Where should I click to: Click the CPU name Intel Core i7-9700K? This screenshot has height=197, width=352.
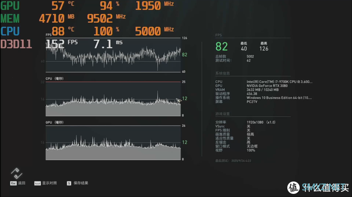click(279, 82)
